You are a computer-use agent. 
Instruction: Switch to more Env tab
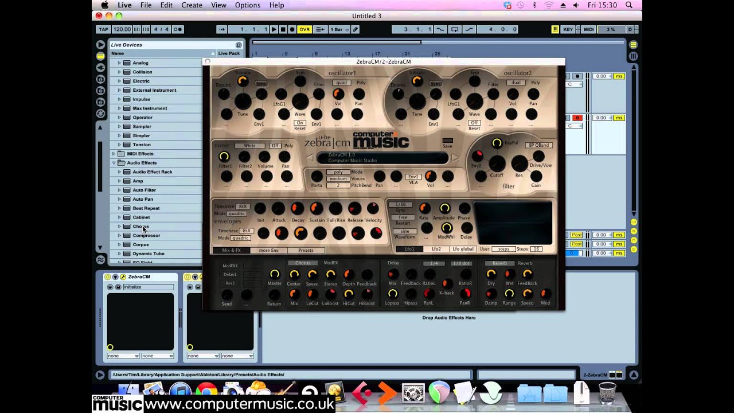tap(268, 250)
